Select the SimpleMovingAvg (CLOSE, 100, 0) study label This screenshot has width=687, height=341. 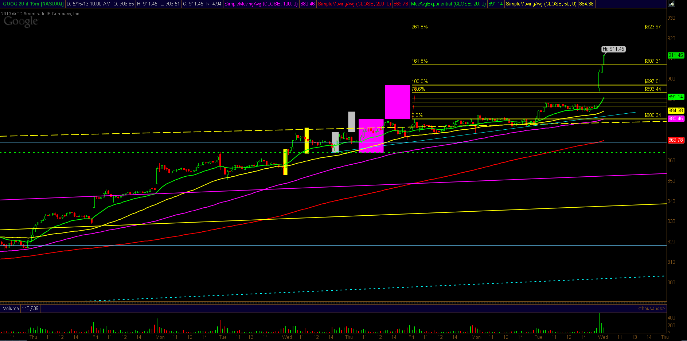[x=261, y=4]
